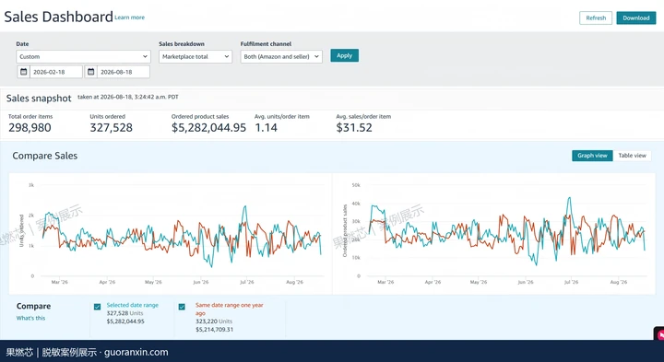This screenshot has width=664, height=362.
Task: Switch to Table view tab
Action: click(632, 156)
